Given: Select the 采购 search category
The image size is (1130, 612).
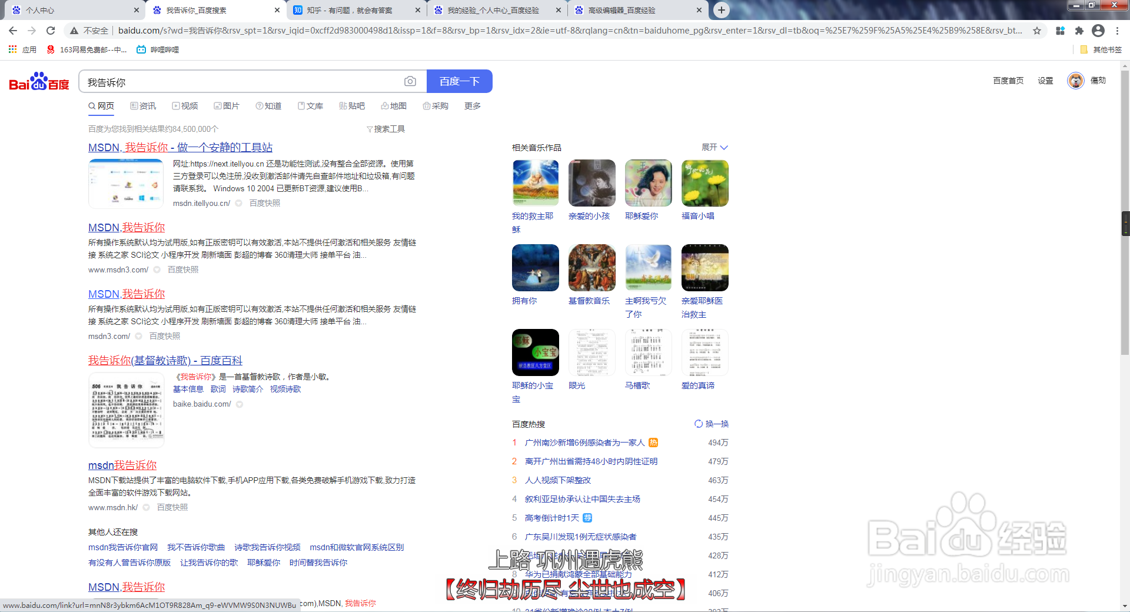Looking at the screenshot, I should click(436, 106).
